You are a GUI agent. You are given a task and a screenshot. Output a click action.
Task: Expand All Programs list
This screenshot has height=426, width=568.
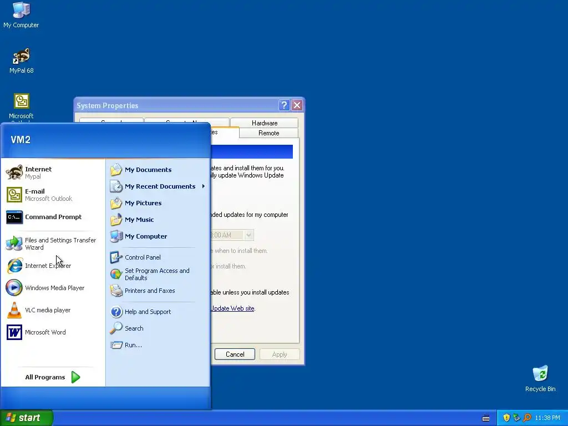tap(53, 377)
